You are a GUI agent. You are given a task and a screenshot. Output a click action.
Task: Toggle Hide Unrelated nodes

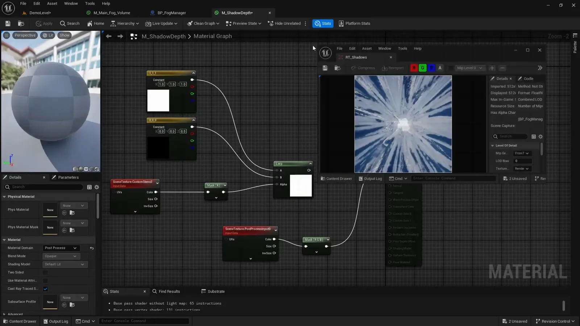click(x=284, y=24)
